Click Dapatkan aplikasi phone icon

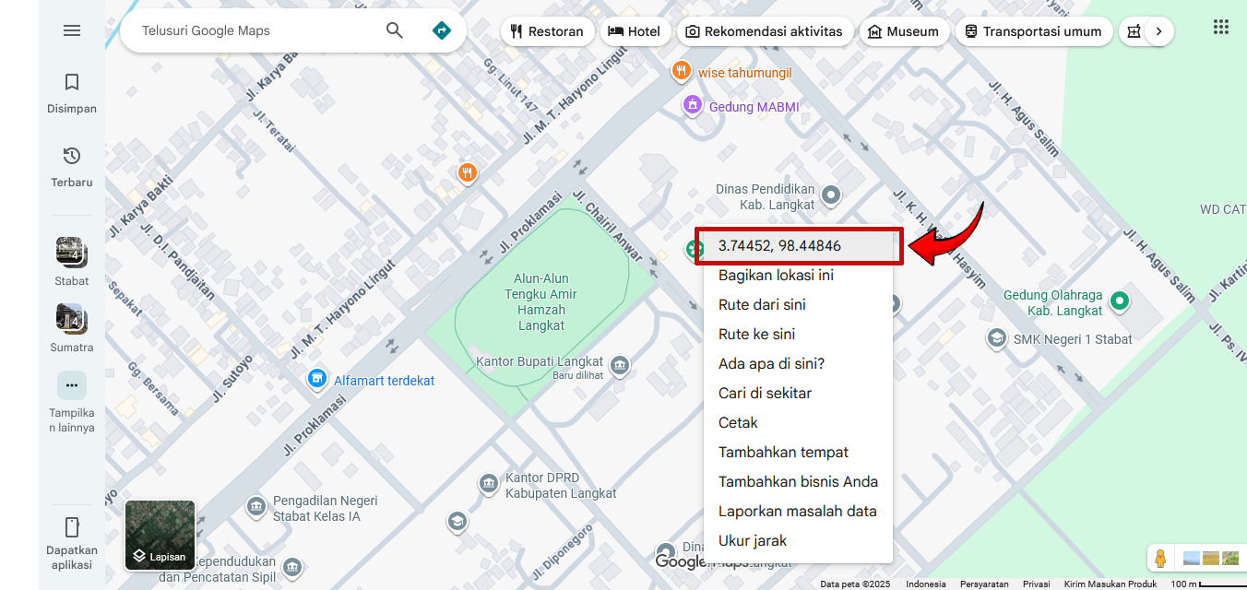(x=72, y=543)
